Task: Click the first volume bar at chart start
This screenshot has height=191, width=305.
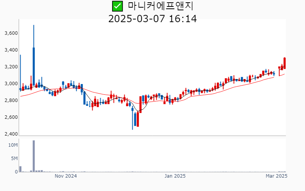Action: tap(21, 169)
